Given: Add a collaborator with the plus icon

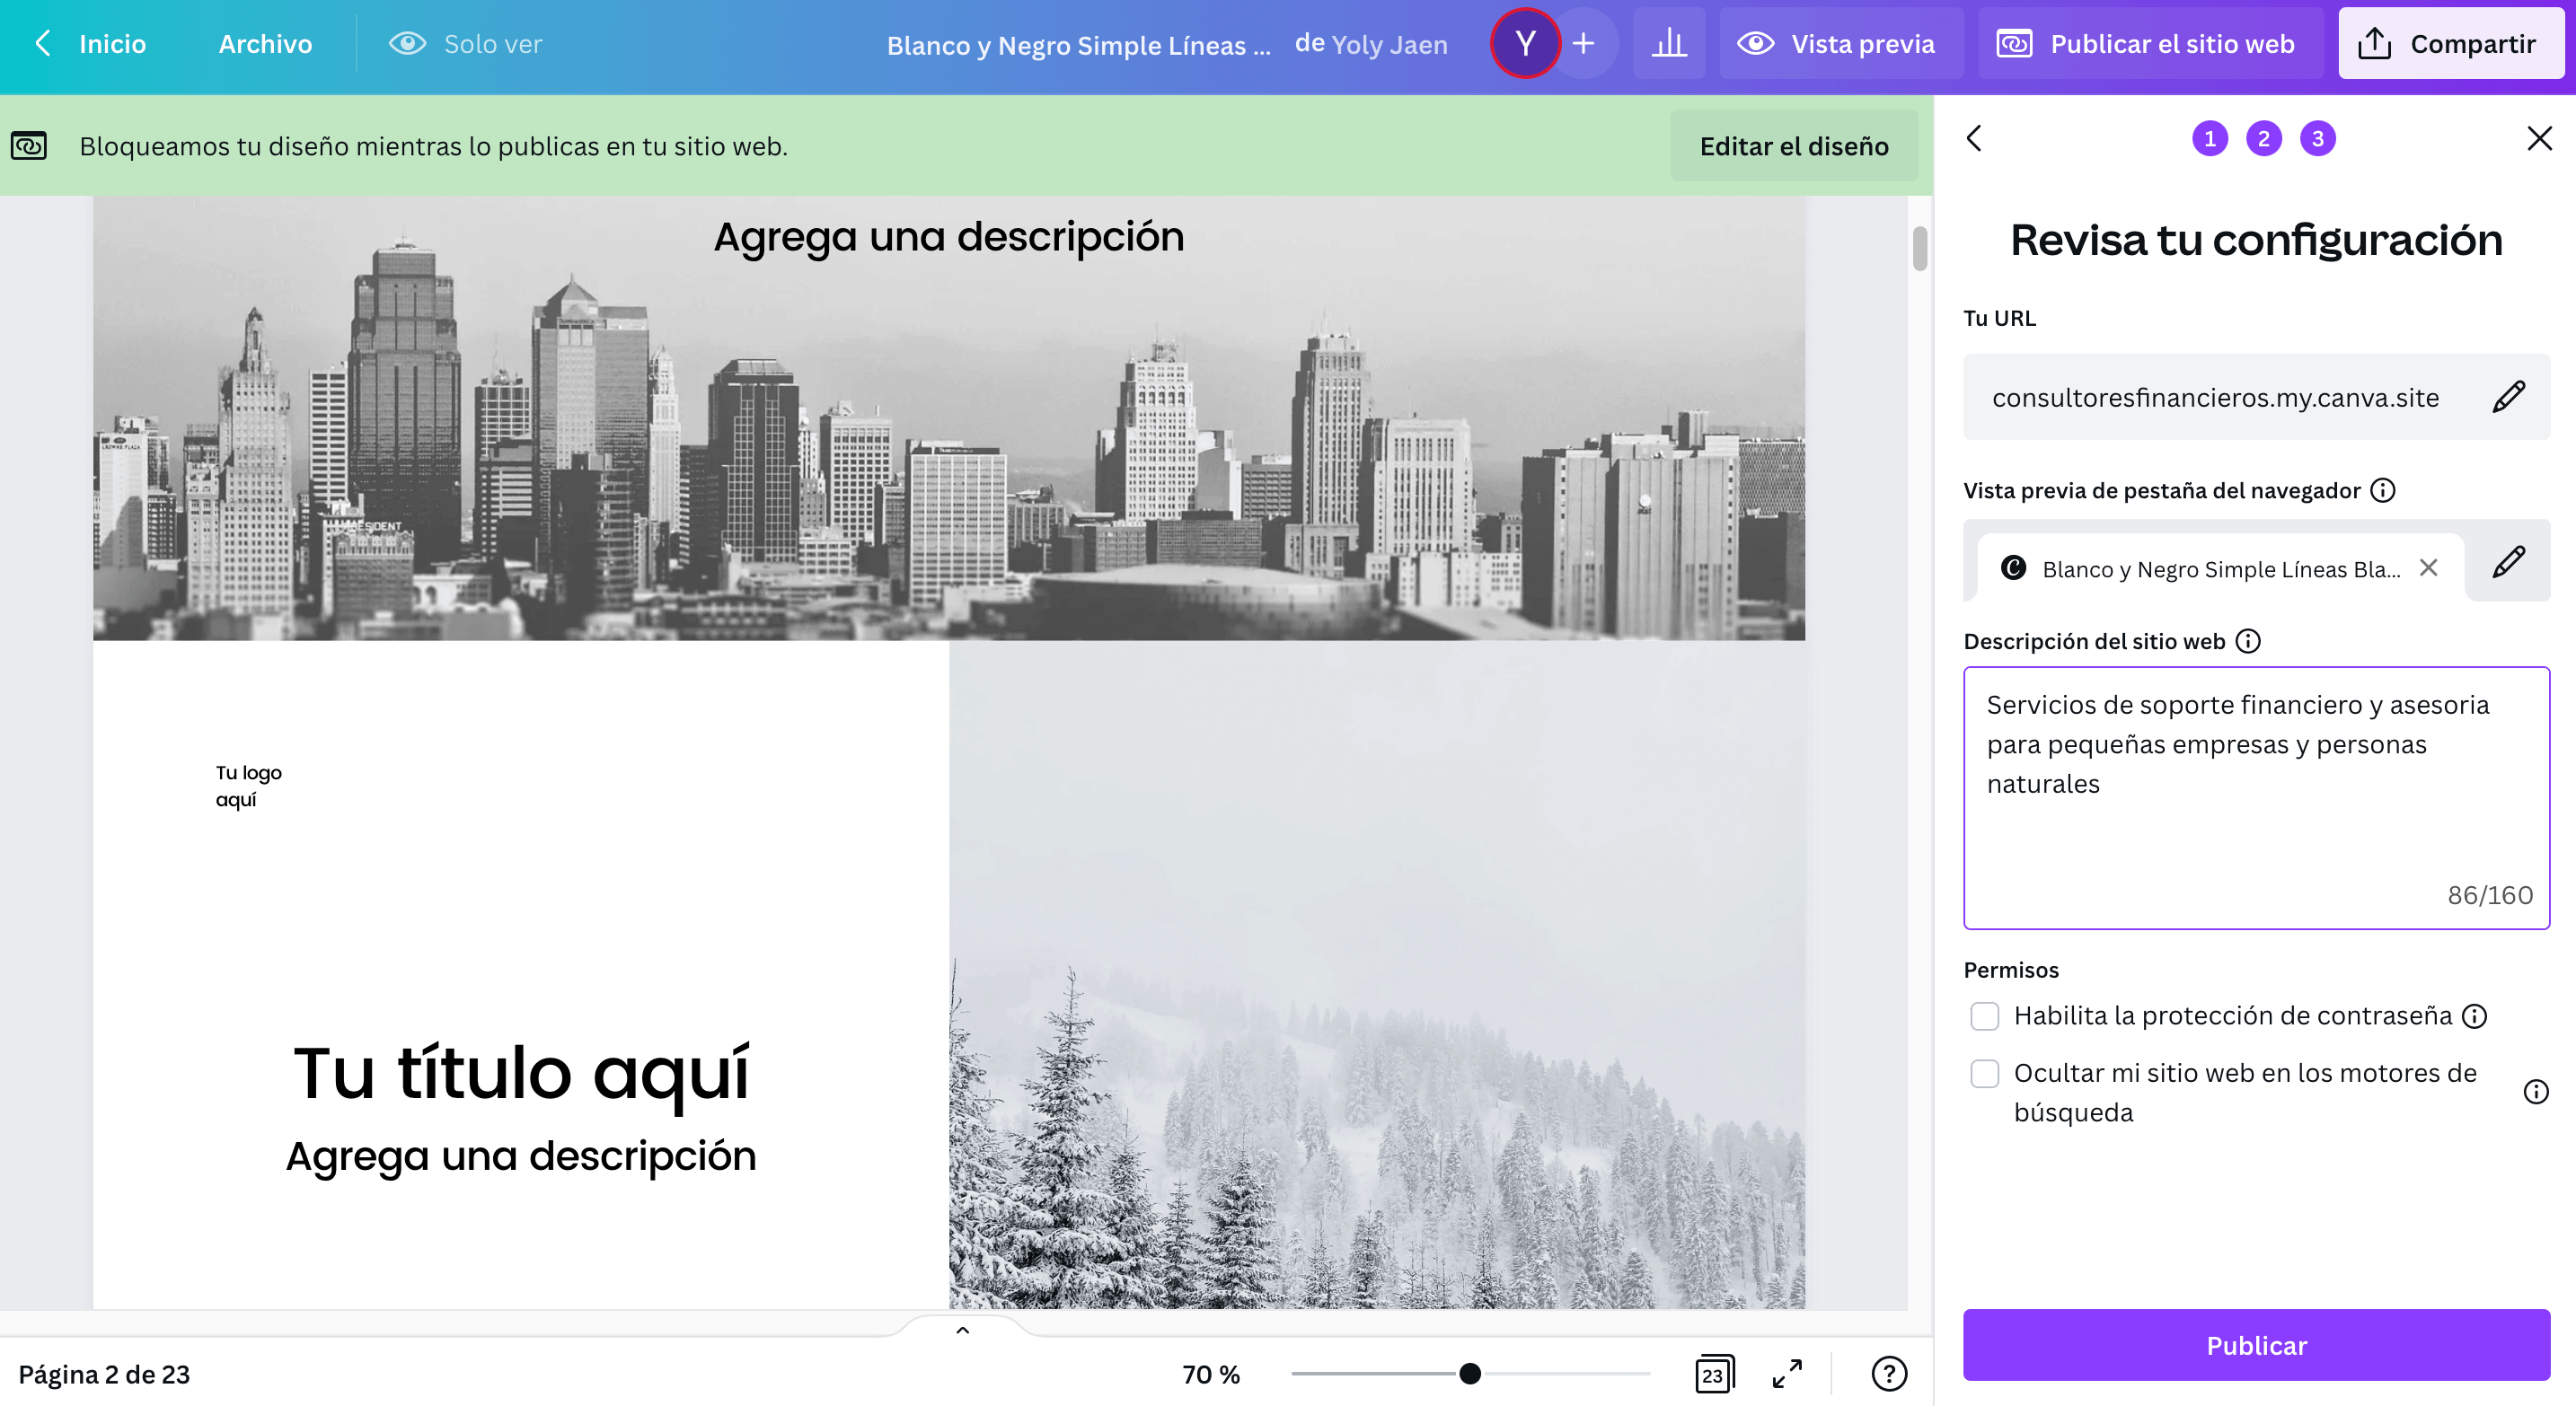Looking at the screenshot, I should pos(1584,44).
